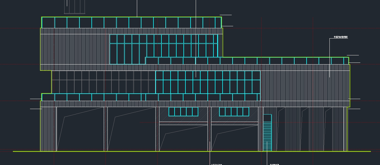This screenshot has width=380, height=165.
Task: Click the rooftop structure at top left
Action: (x=75, y=7)
